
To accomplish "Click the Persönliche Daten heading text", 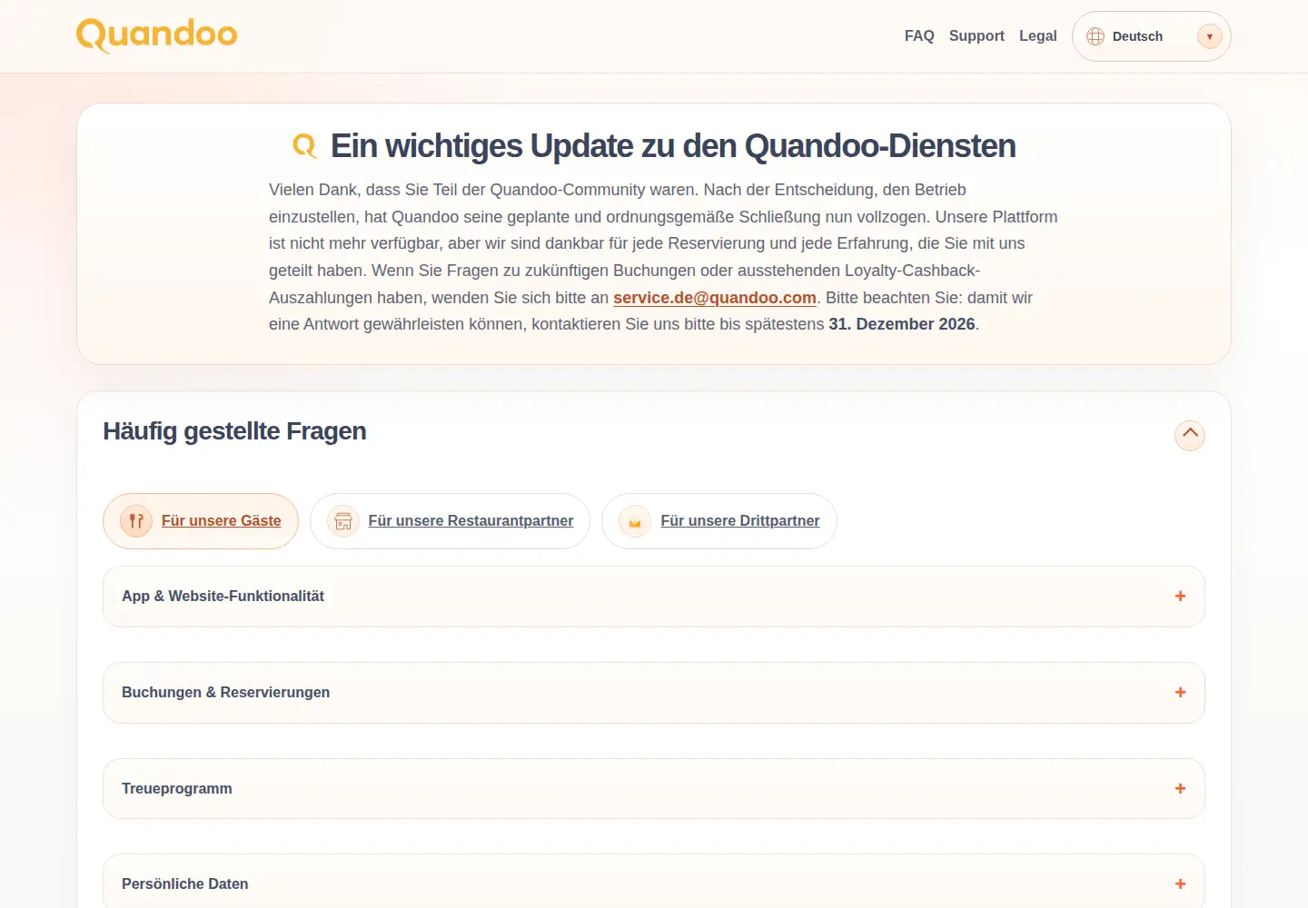I will click(185, 884).
